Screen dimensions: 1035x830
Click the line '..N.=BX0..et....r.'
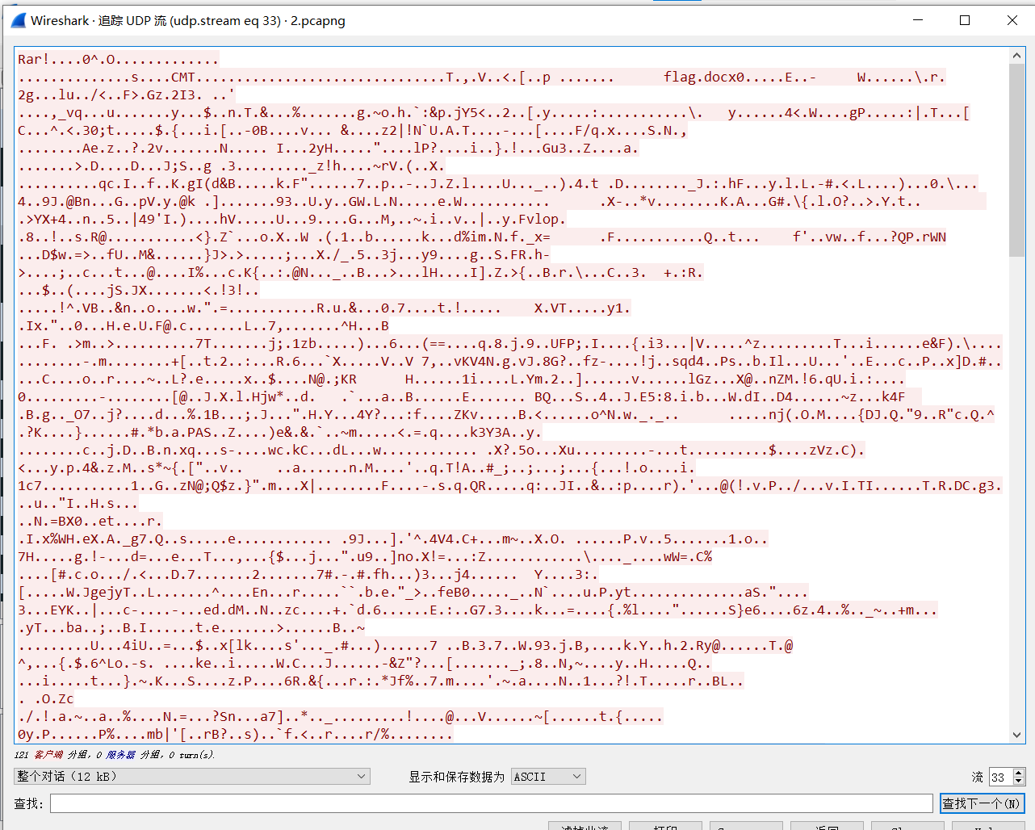(x=90, y=522)
